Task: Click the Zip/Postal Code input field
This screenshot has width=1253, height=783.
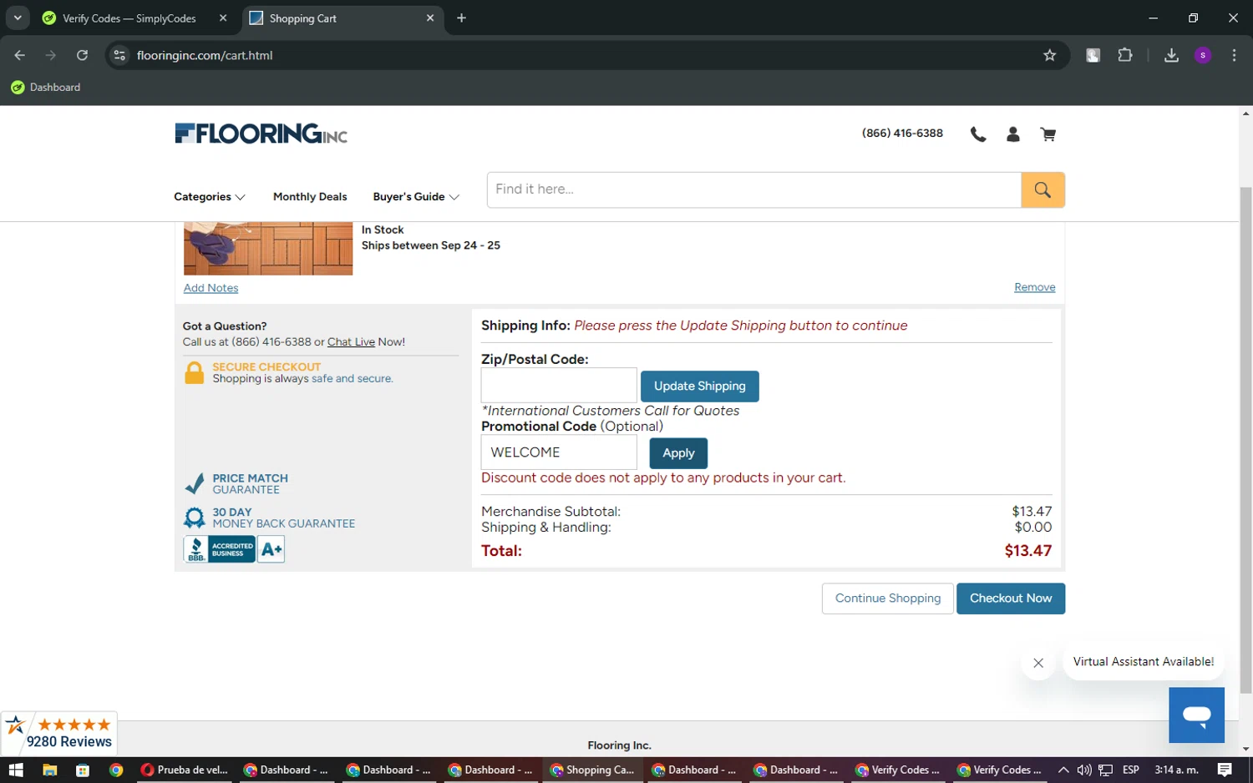Action: click(558, 386)
